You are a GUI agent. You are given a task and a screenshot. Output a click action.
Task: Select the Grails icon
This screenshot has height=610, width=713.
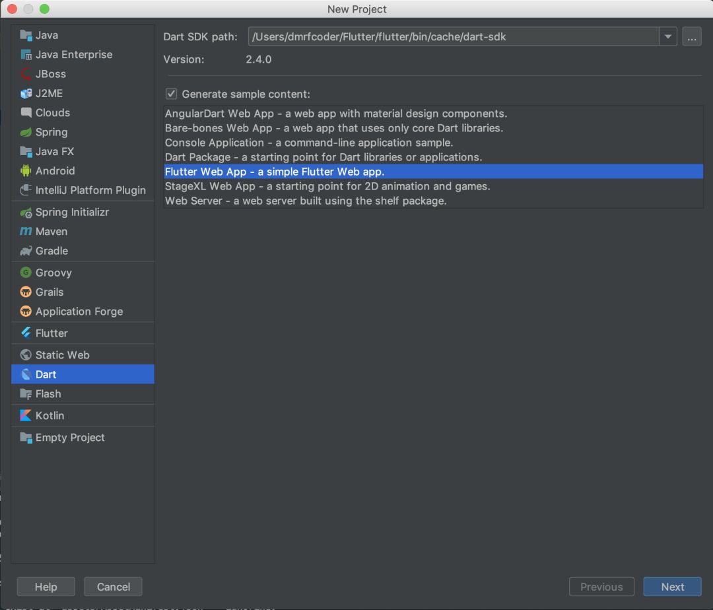pyautogui.click(x=26, y=292)
